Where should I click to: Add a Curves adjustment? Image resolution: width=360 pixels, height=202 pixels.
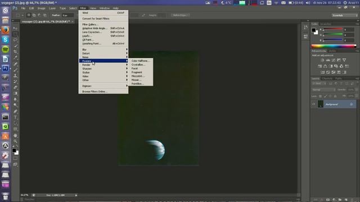click(x=334, y=60)
